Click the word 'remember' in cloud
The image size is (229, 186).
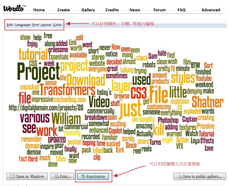[31, 139]
